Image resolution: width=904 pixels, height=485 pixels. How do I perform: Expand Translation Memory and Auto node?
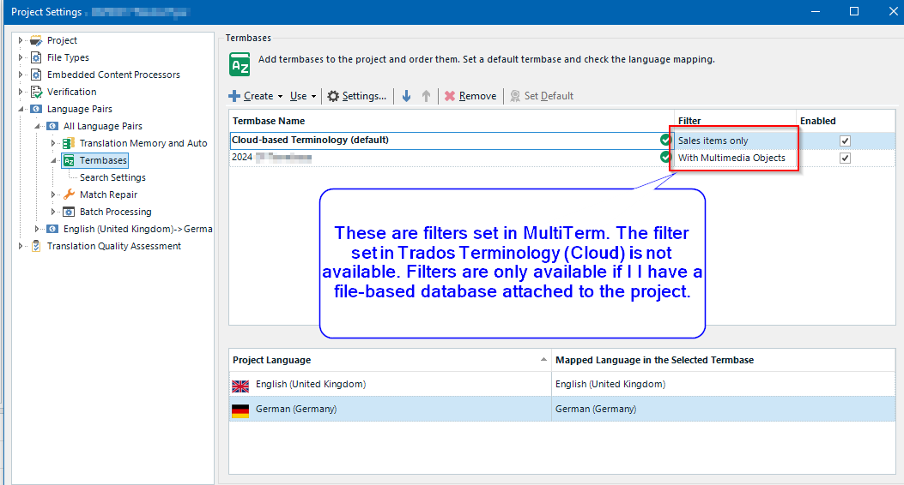click(x=53, y=143)
